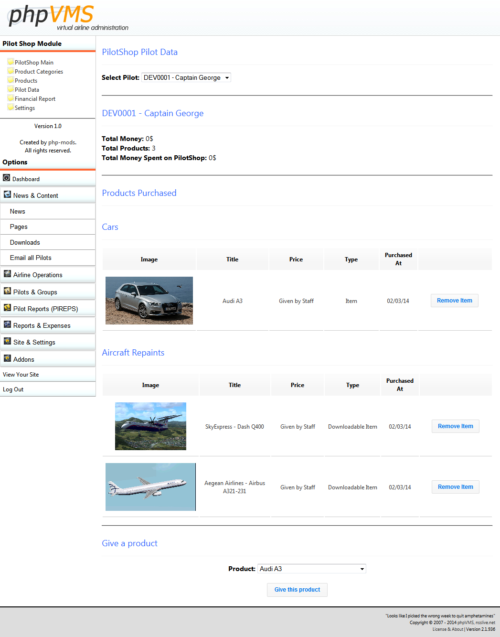The image size is (500, 637).
Task: Remove the SkyExpress Dash Q400 item
Action: pyautogui.click(x=456, y=426)
